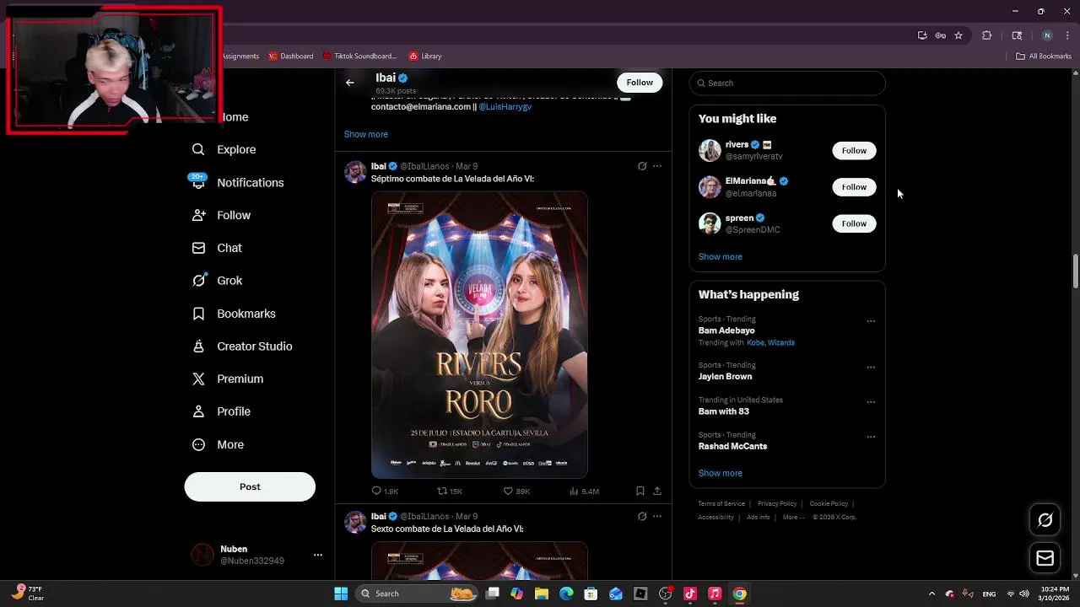Image resolution: width=1080 pixels, height=607 pixels.
Task: Open more options on Sexto combate post
Action: (657, 516)
